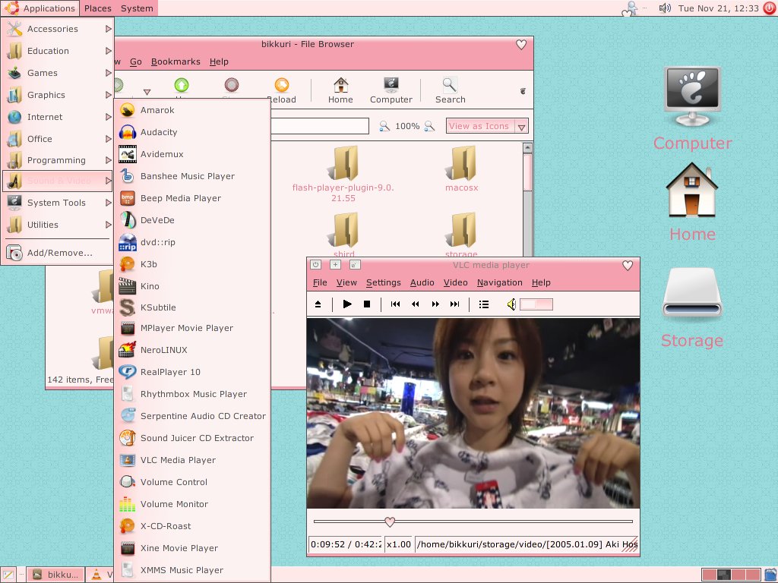Launch the Kino video editor
Screen dimensions: 778x583
(192, 286)
